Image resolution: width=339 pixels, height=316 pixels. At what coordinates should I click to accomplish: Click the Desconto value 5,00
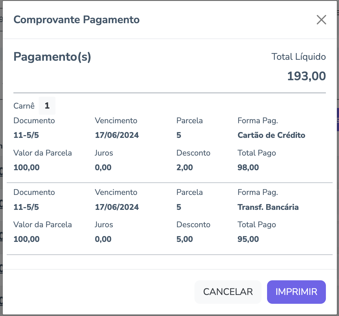(184, 239)
